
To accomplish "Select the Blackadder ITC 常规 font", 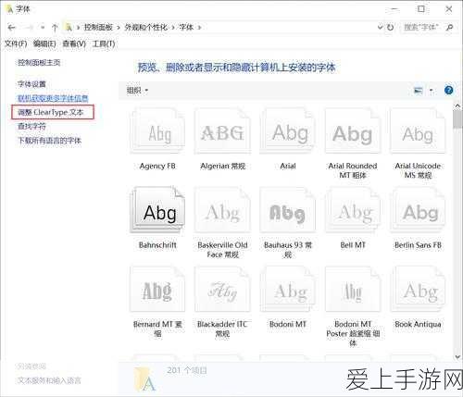I will (x=222, y=290).
